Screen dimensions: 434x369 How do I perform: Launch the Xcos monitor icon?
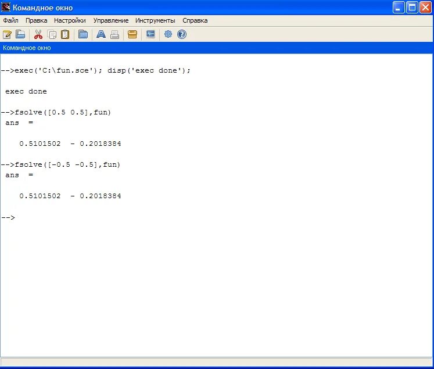150,34
